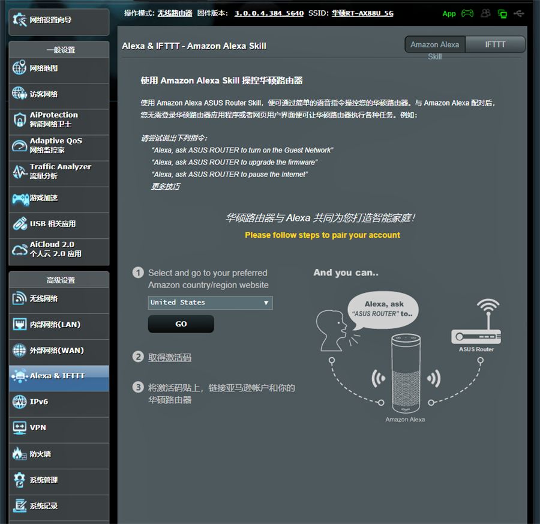This screenshot has height=524, width=540.
Task: Open the network setup wizard icon
Action: 19,20
